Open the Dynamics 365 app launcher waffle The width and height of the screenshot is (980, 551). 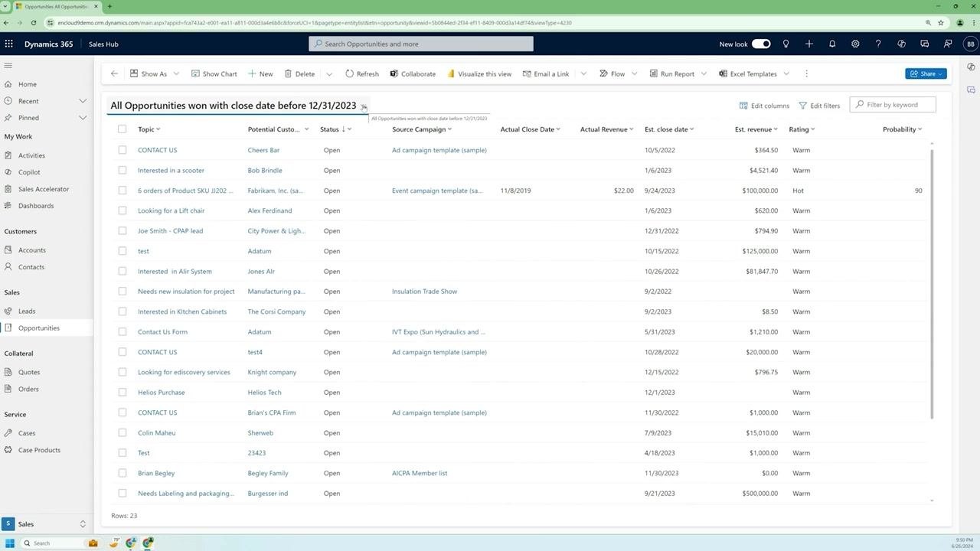coord(9,44)
